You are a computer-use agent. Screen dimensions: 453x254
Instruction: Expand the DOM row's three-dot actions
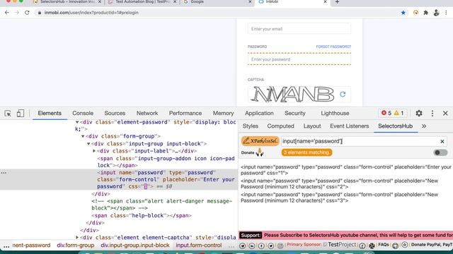pos(4,173)
